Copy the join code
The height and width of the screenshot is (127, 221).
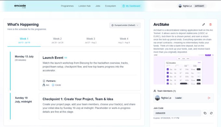[205, 113]
